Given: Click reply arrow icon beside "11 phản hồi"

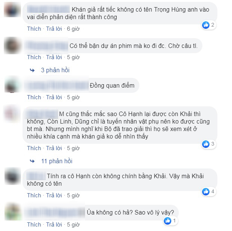Looking at the screenshot, I should [32, 161].
